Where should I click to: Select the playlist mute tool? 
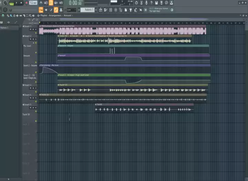18,16
